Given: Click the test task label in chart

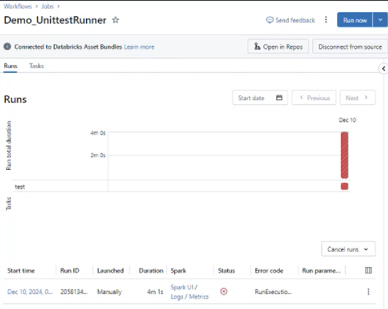Looking at the screenshot, I should [20, 187].
